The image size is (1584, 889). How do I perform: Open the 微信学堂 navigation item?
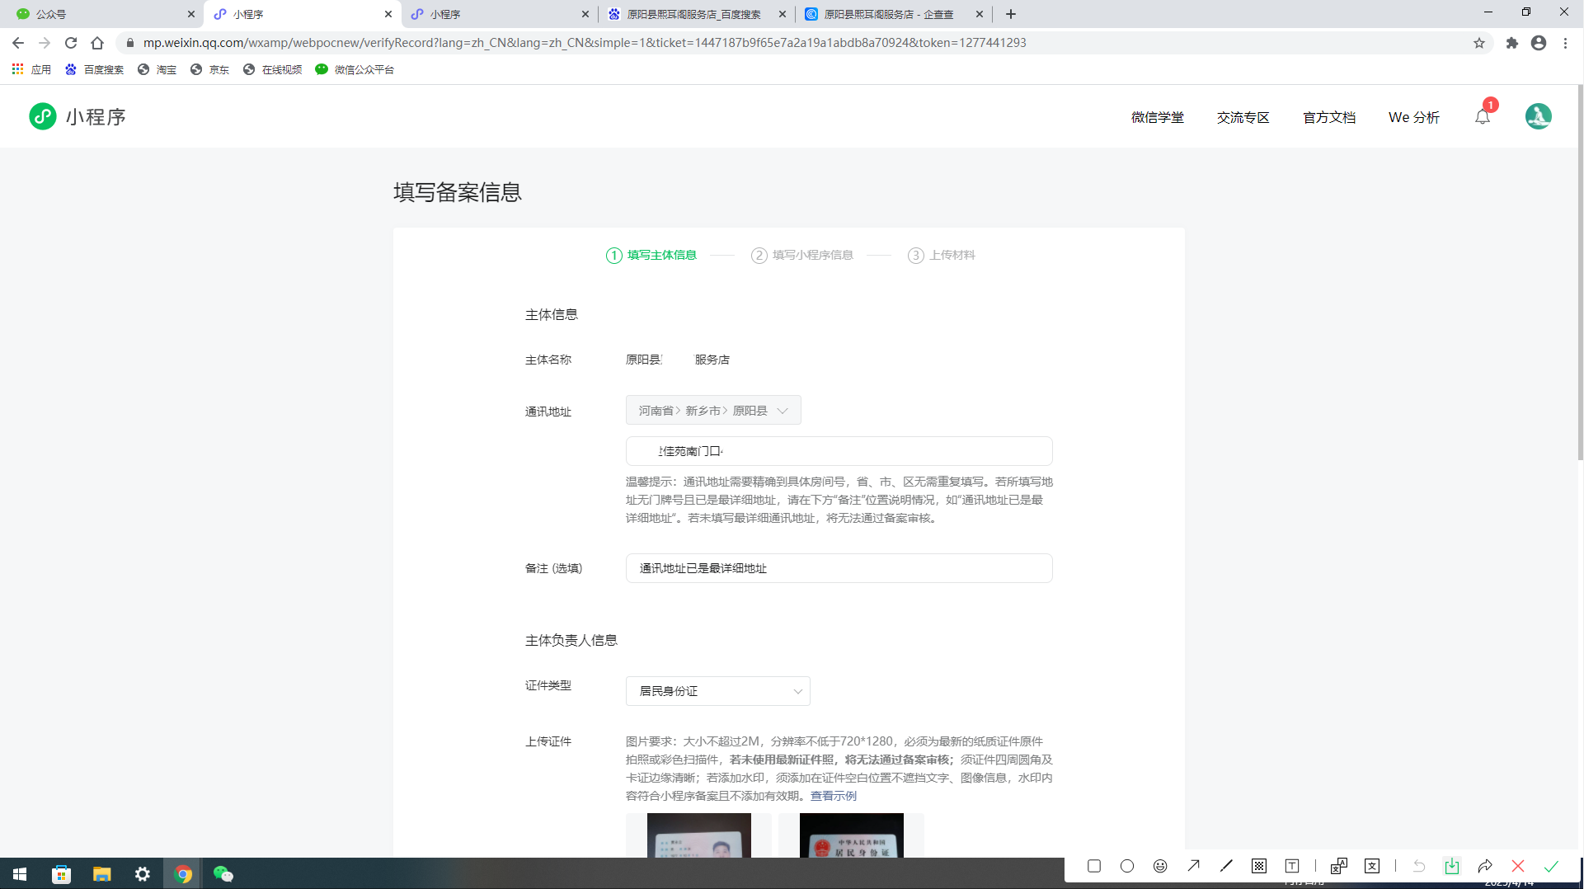pos(1157,118)
